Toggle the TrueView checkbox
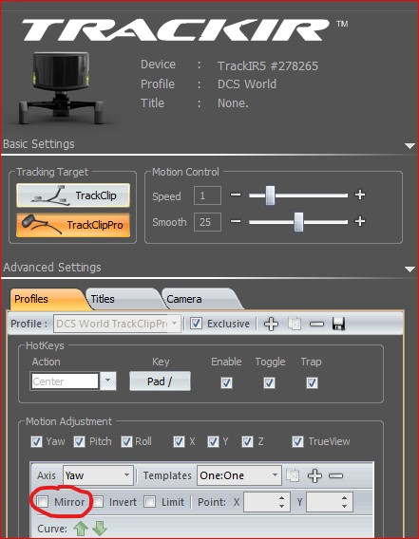 tap(297, 441)
